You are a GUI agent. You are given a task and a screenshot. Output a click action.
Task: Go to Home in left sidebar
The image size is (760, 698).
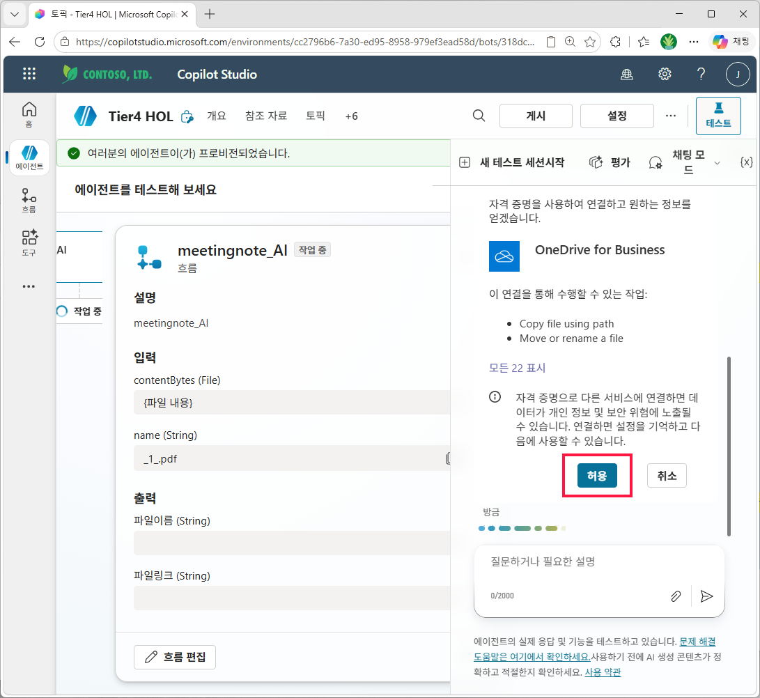(29, 114)
